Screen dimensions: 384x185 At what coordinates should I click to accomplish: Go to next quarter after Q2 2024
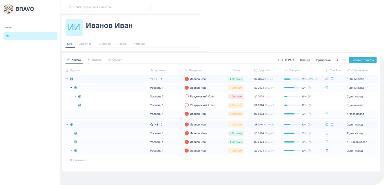click(x=294, y=60)
